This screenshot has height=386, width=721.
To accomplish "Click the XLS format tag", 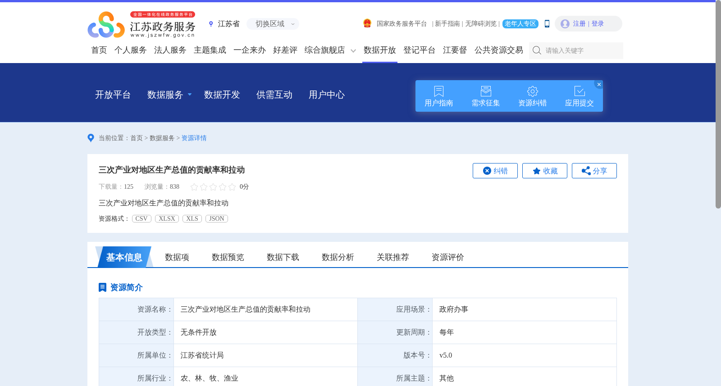I will (192, 218).
